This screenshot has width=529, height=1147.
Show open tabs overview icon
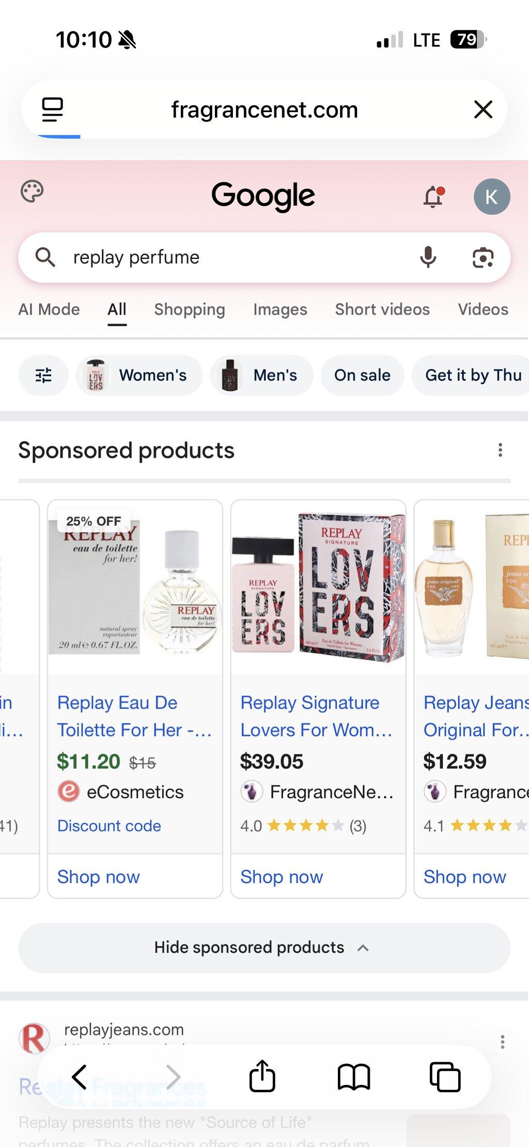445,1077
